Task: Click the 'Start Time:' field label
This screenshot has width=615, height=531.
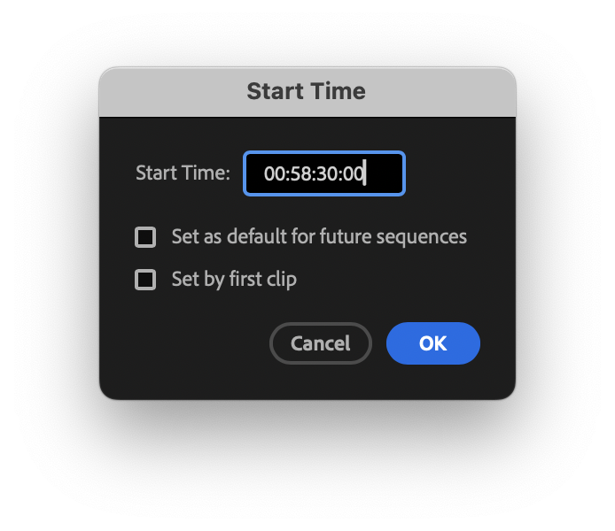Action: pos(183,173)
